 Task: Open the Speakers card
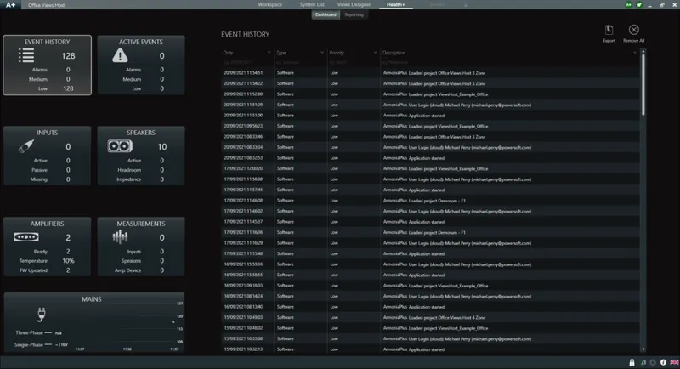141,156
